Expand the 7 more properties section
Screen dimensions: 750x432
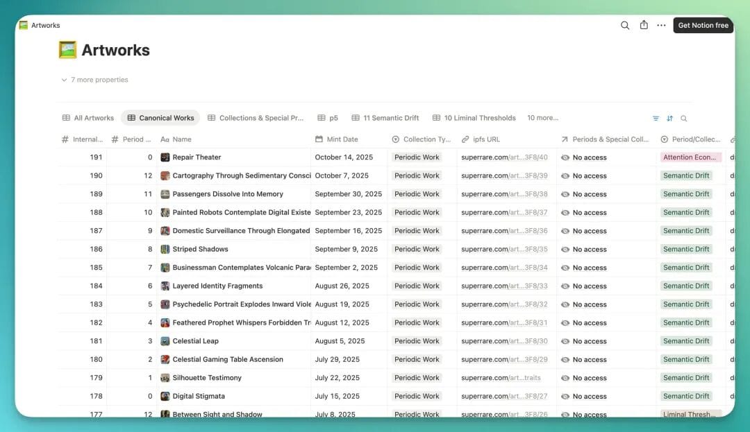(95, 80)
